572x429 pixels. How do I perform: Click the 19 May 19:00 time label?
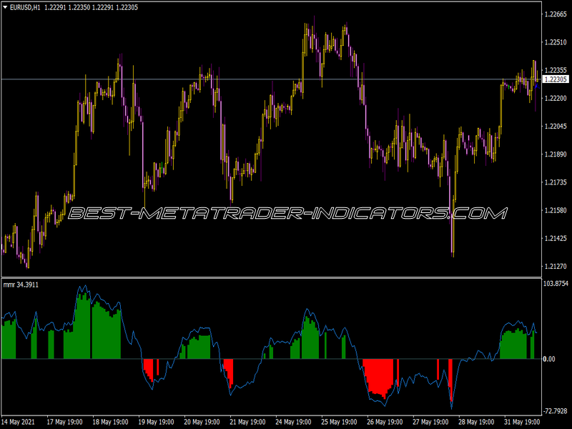tap(156, 422)
